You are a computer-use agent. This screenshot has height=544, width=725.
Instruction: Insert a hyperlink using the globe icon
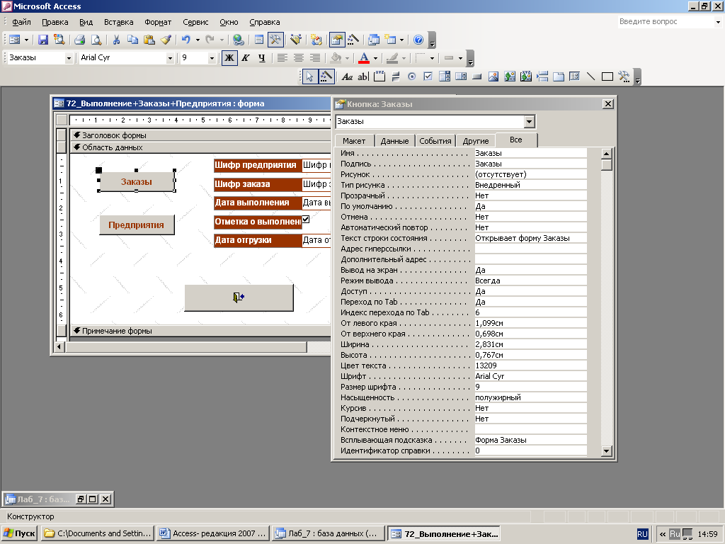(x=238, y=40)
